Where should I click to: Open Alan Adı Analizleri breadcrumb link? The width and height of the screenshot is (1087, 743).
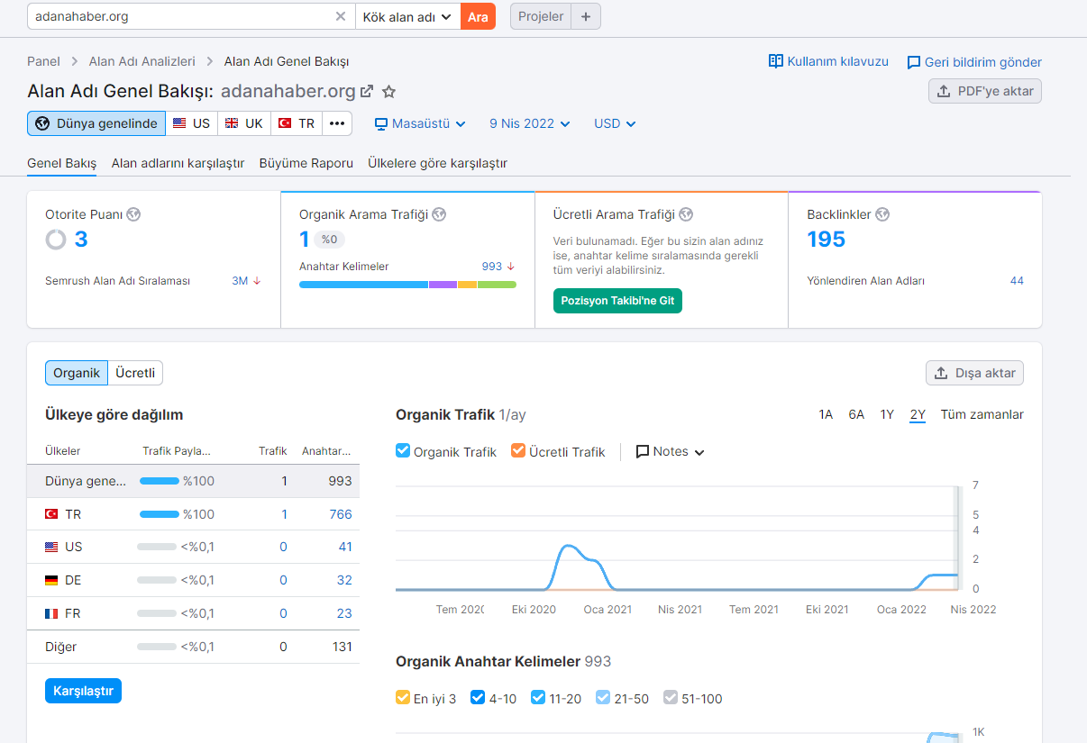pos(142,61)
